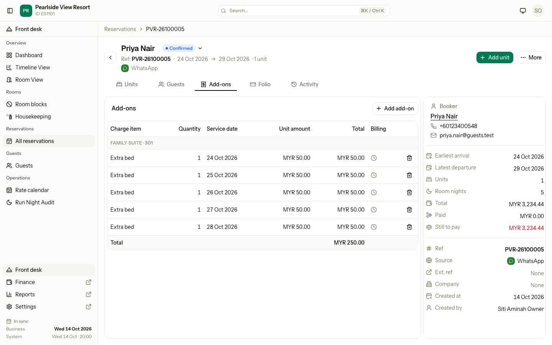Open Settings external link icon
The image size is (552, 345).
(x=89, y=307)
